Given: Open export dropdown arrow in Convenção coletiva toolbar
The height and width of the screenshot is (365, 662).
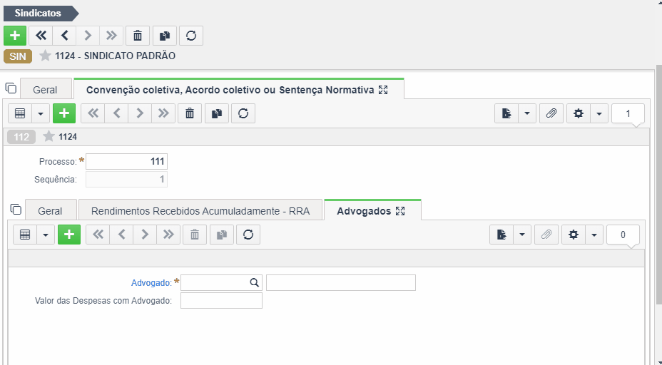Looking at the screenshot, I should point(527,113).
